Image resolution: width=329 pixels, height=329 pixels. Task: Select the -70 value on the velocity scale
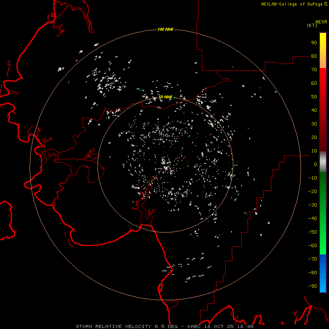pos(313,259)
